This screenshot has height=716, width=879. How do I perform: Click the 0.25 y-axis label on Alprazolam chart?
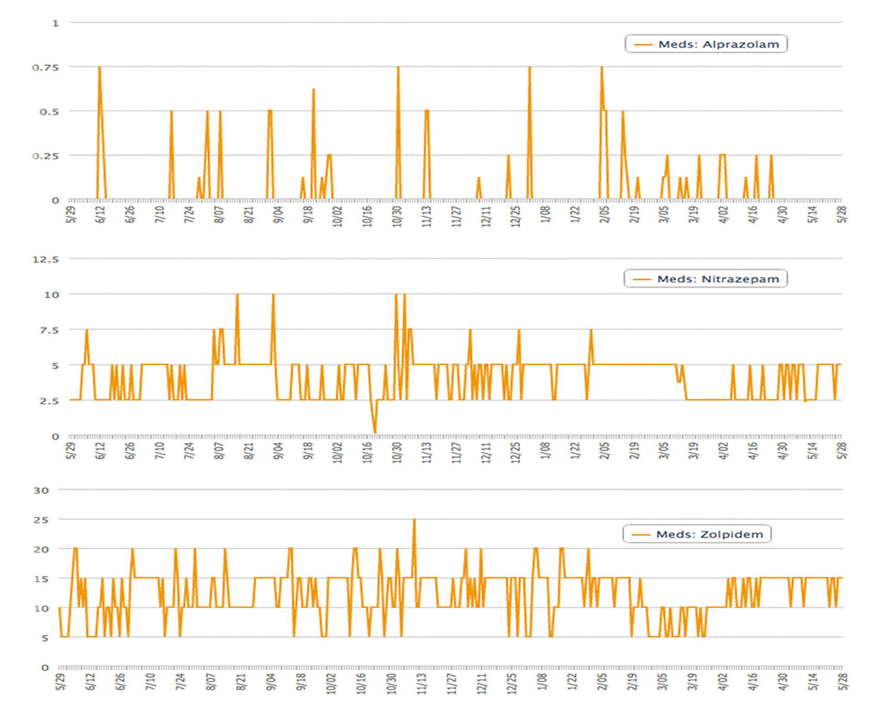point(45,156)
